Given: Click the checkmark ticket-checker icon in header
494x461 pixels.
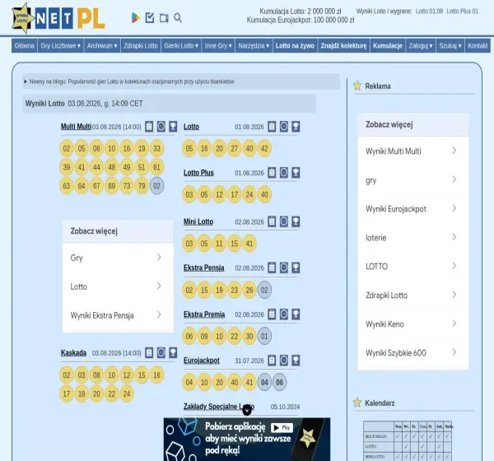Looking at the screenshot, I should click(x=150, y=18).
